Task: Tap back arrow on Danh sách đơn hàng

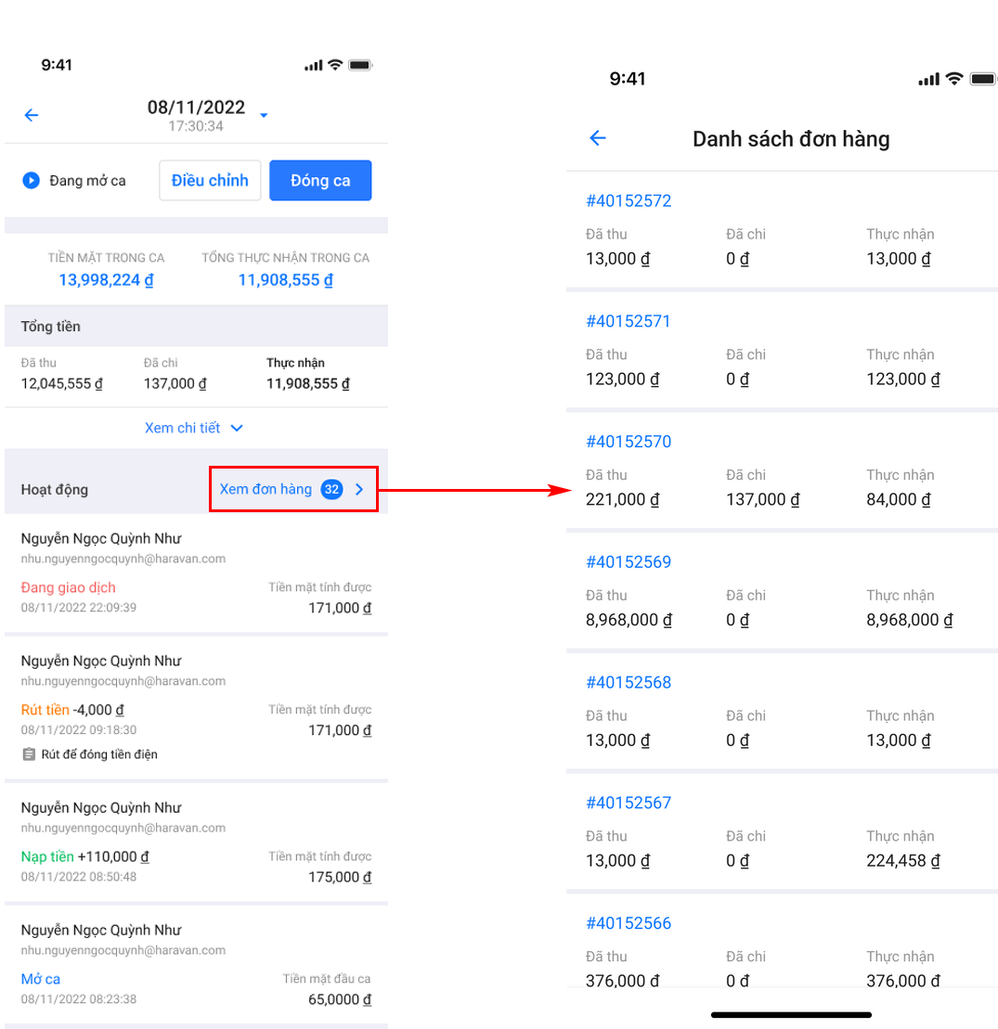Action: [598, 138]
